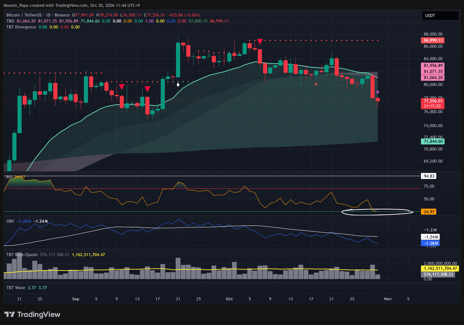Click the red triangle signal near September 14
This screenshot has height=325, width=464.
click(x=147, y=89)
